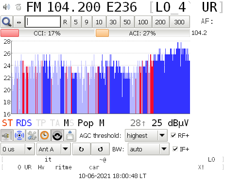Image resolution: width=225 pixels, height=180 pixels.
Task: Click the frequency display FM 104.200
Action: tap(64, 7)
